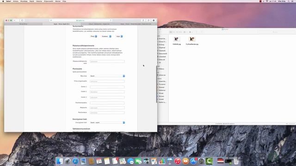Open the Vuosi birth year dropdown
The height and width of the screenshot is (166, 296).
pos(119,36)
